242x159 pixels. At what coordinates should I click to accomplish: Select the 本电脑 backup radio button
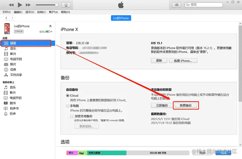point(68,106)
